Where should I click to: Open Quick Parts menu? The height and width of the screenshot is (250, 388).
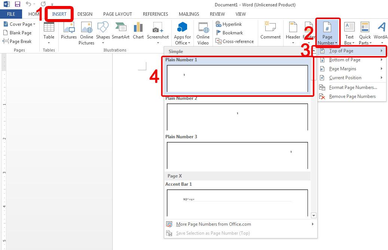point(365,33)
